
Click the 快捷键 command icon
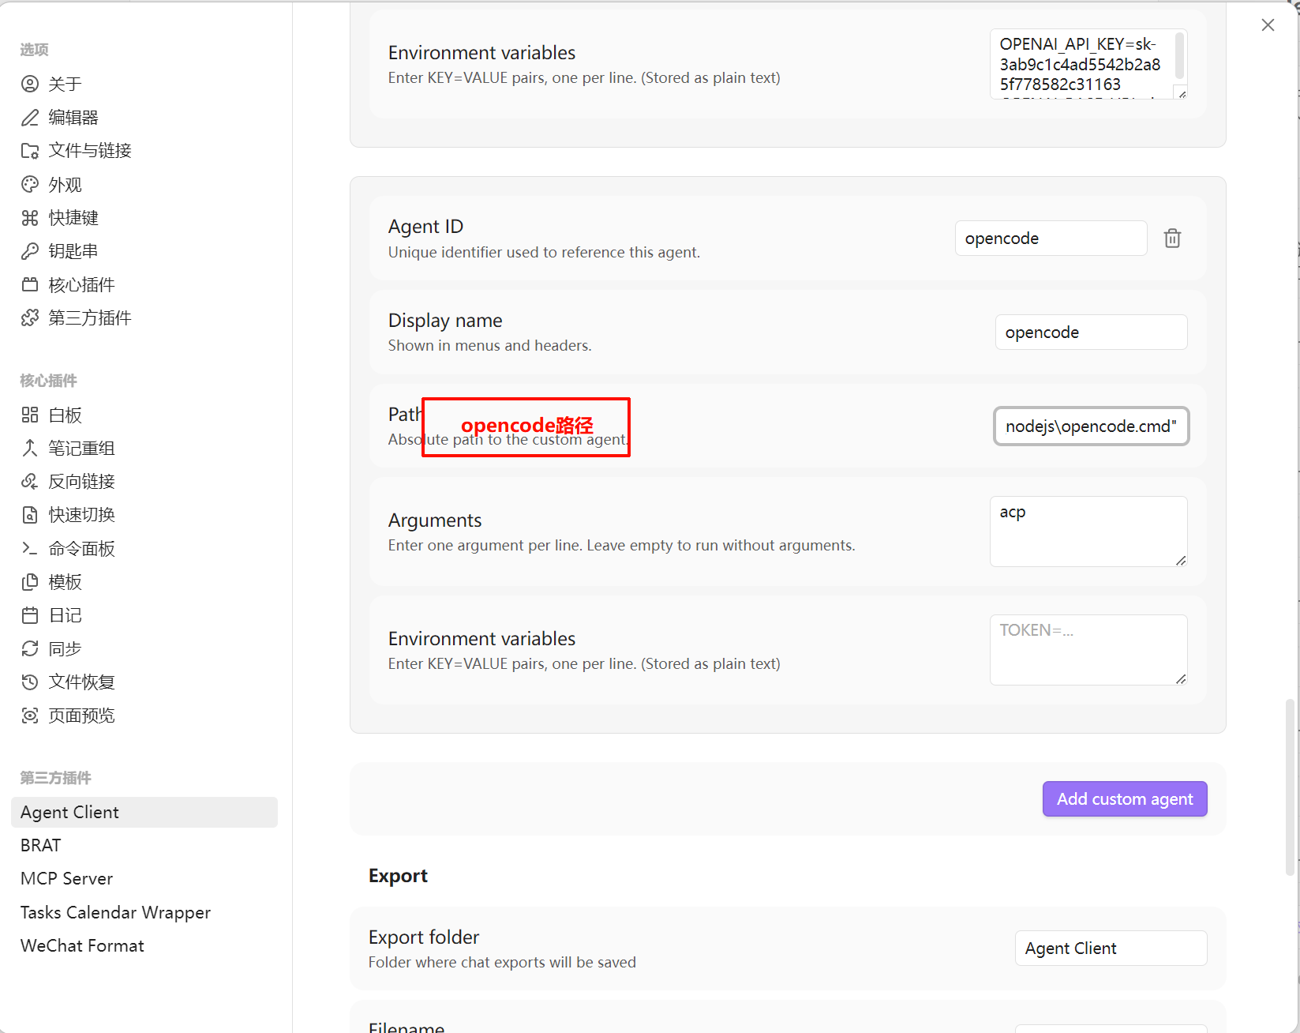pos(30,218)
